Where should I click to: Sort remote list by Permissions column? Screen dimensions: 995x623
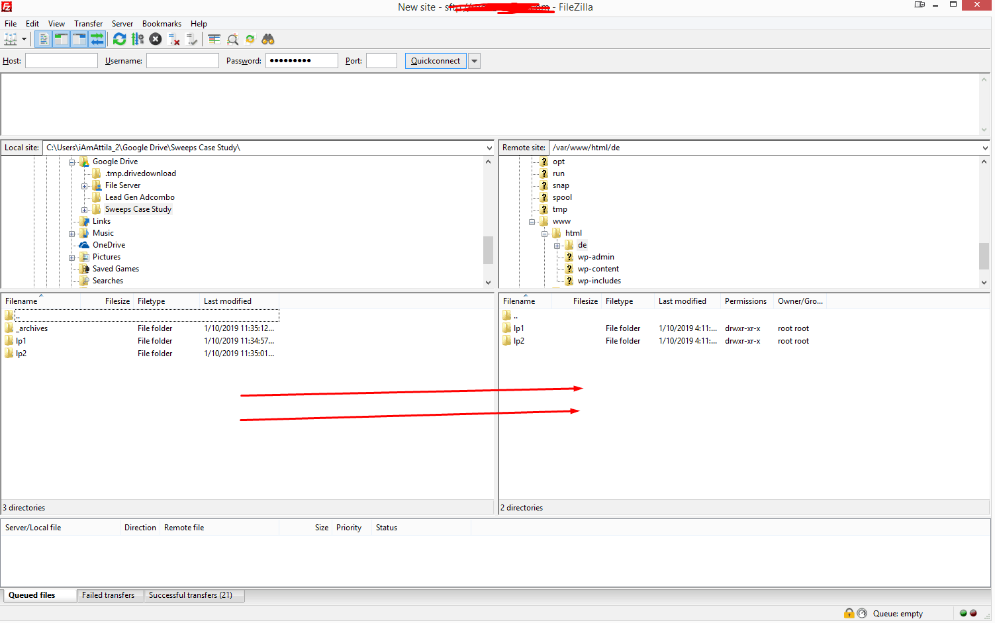click(747, 301)
